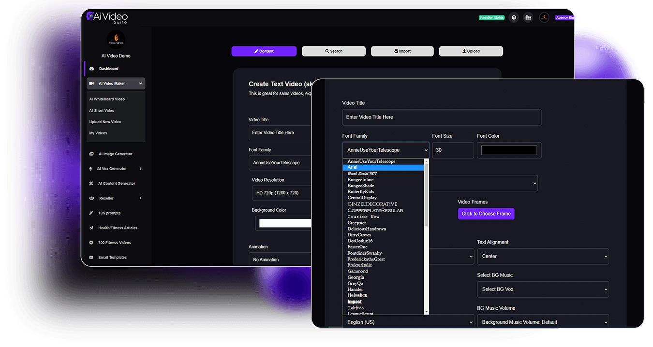Open AI Whiteboard Video submenu item
Viewport: 653px width, 347px height.
[x=107, y=99]
